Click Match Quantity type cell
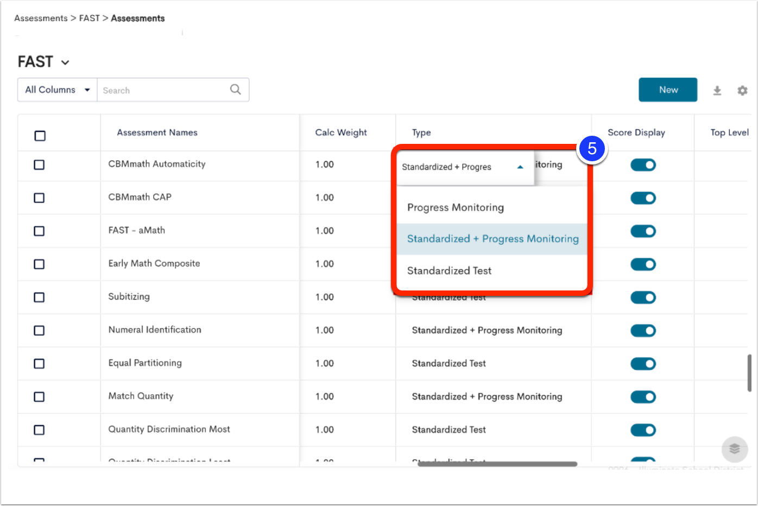The image size is (758, 506). point(487,396)
